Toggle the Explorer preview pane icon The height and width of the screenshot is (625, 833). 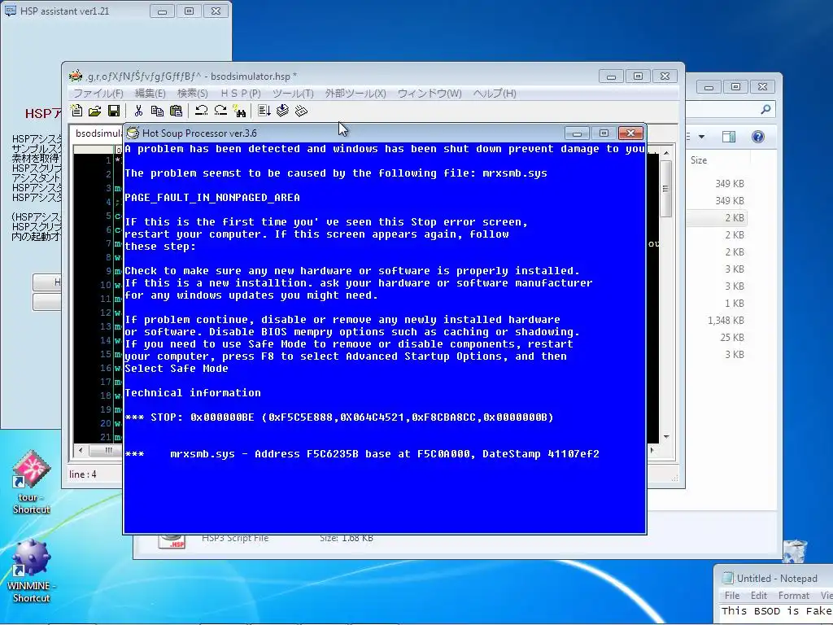tap(729, 137)
